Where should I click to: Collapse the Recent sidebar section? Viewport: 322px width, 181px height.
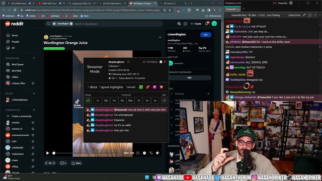tap(34, 94)
